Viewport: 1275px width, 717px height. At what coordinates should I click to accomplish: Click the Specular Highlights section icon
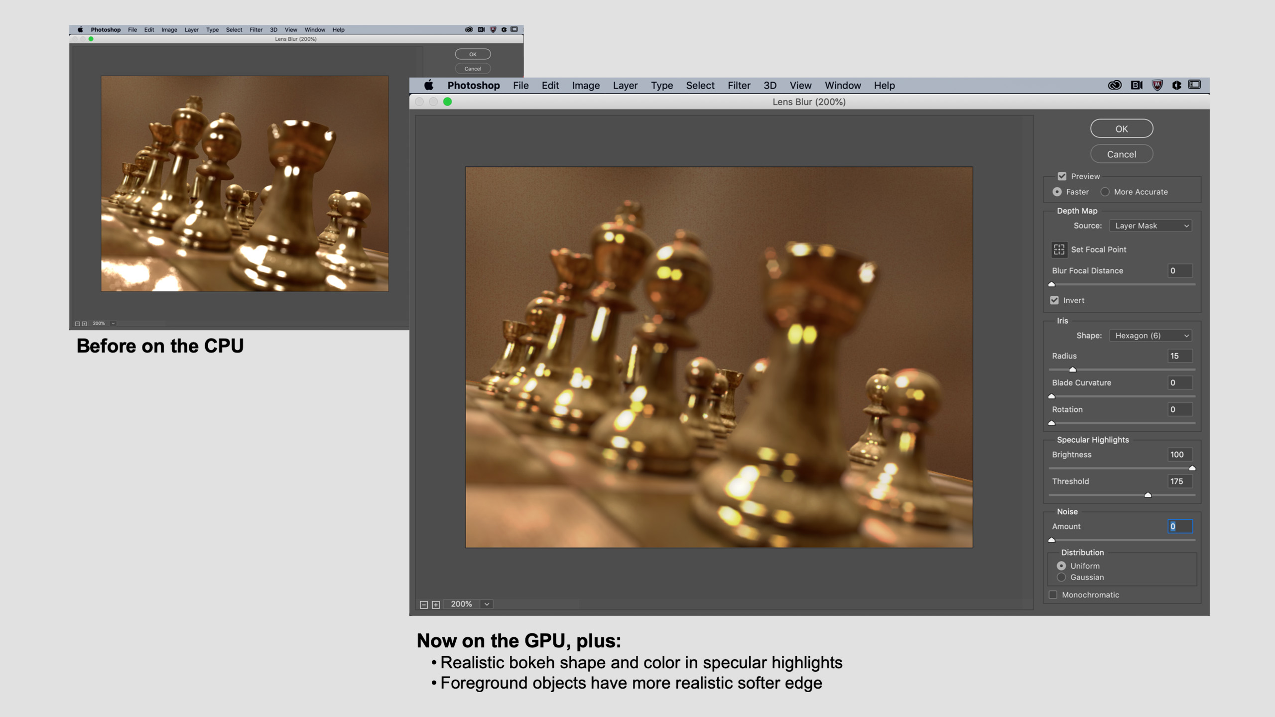coord(1092,439)
